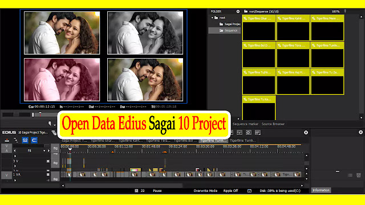365x205 pixels.
Task: Open the toggle panel layout icon in timeline toolbar
Action: 258,133
